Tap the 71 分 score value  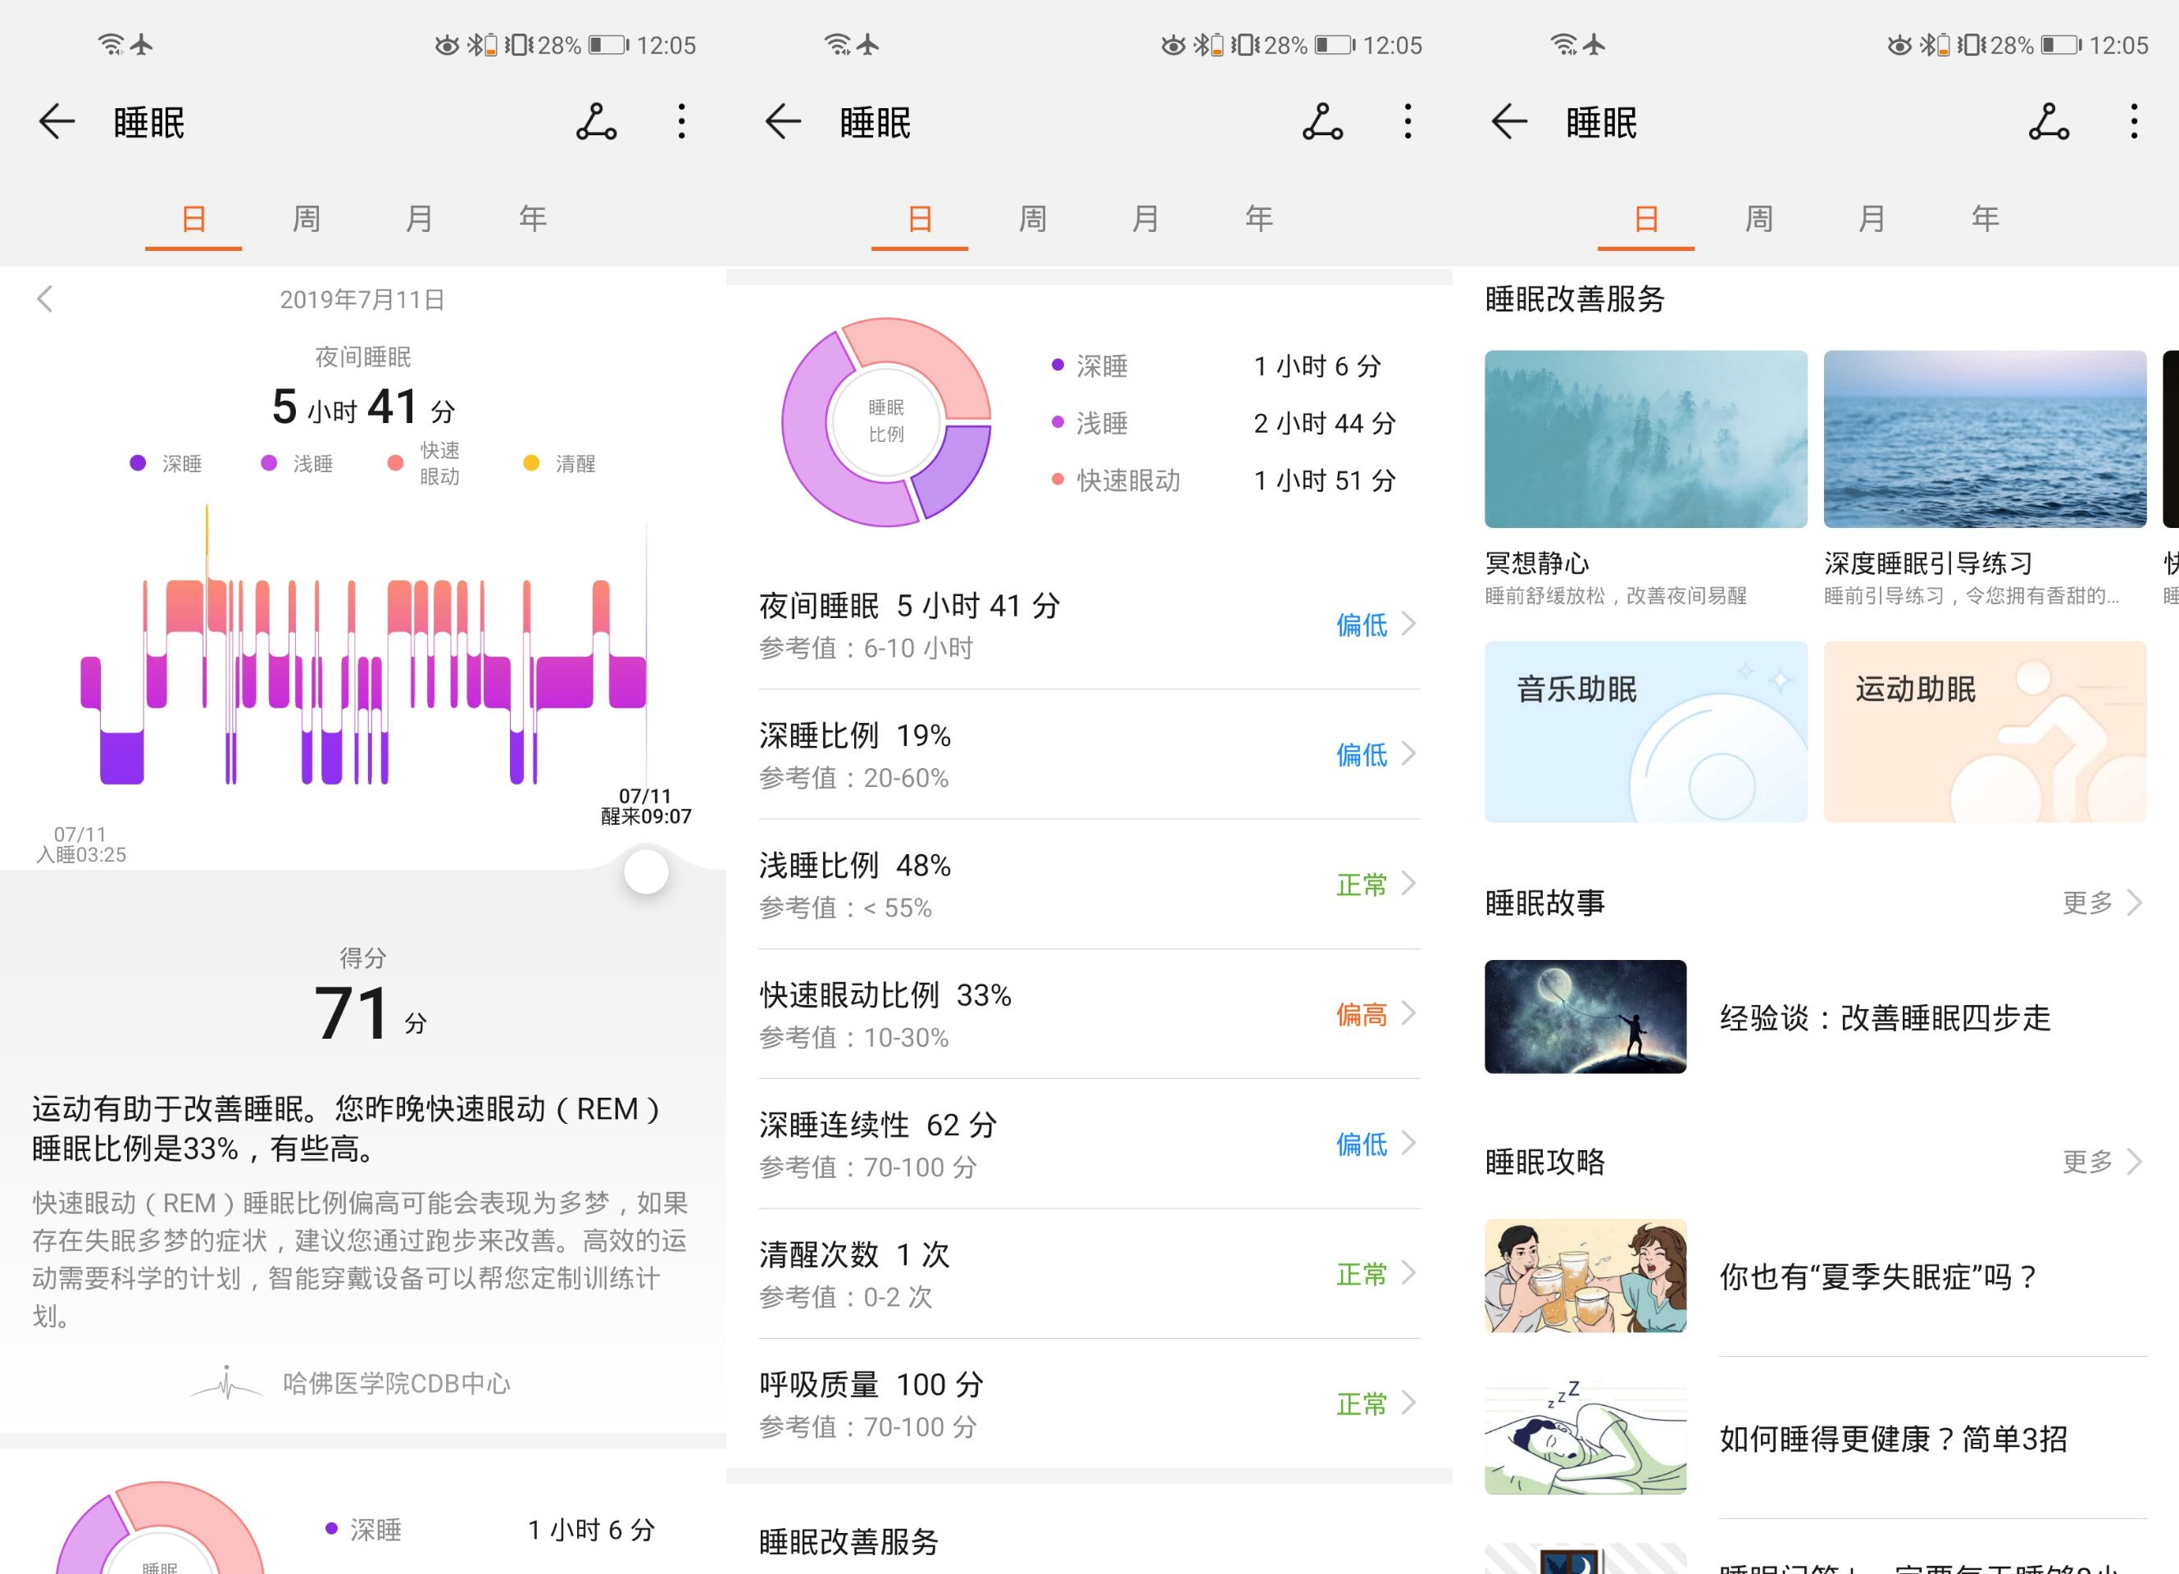point(369,1012)
